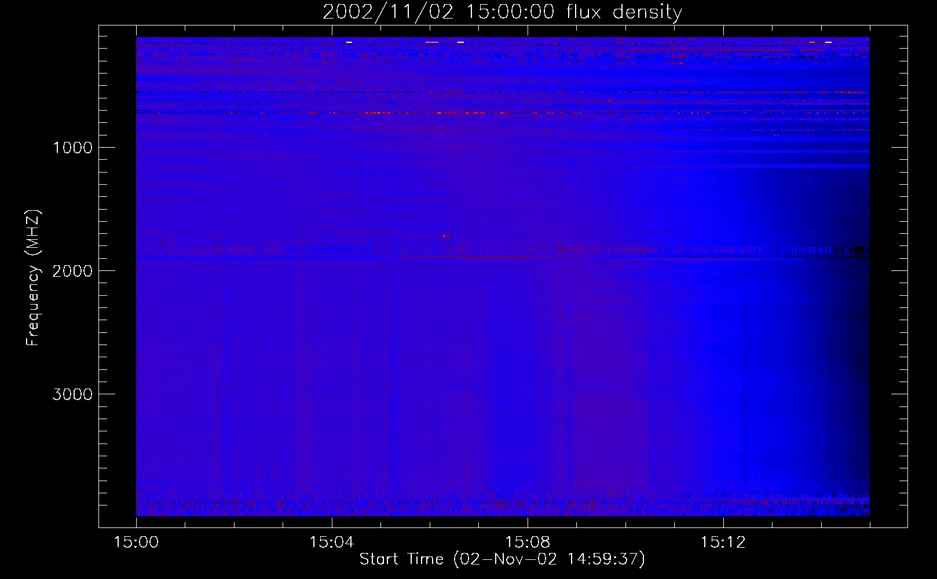
Task: Click the 3000 frequency tick label
Action: [72, 394]
